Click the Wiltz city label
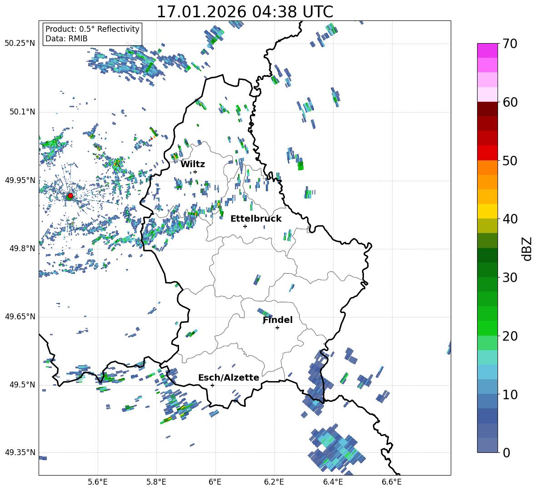 point(193,164)
